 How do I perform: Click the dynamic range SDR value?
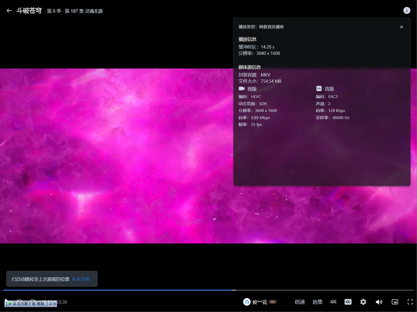point(263,104)
